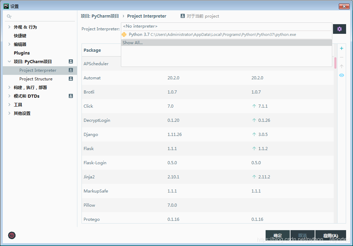The image size is (353, 246).
Task: Open the interpreter settings gear
Action: 339,29
